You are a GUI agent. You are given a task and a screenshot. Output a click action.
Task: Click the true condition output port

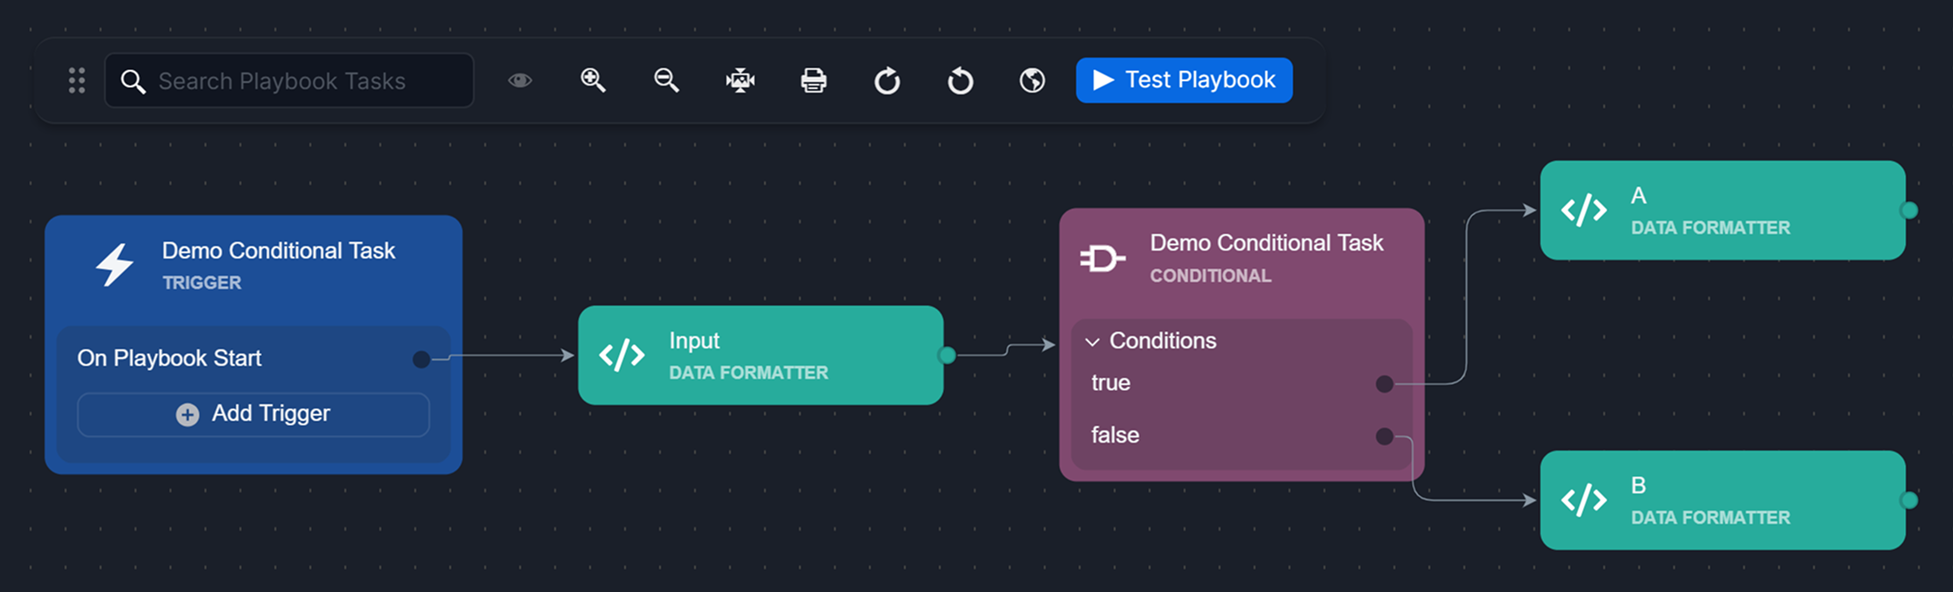coord(1384,383)
